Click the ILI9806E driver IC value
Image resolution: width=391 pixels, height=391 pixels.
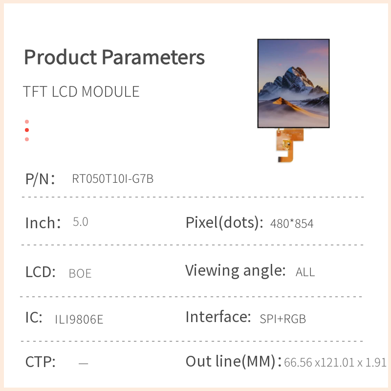point(79,320)
